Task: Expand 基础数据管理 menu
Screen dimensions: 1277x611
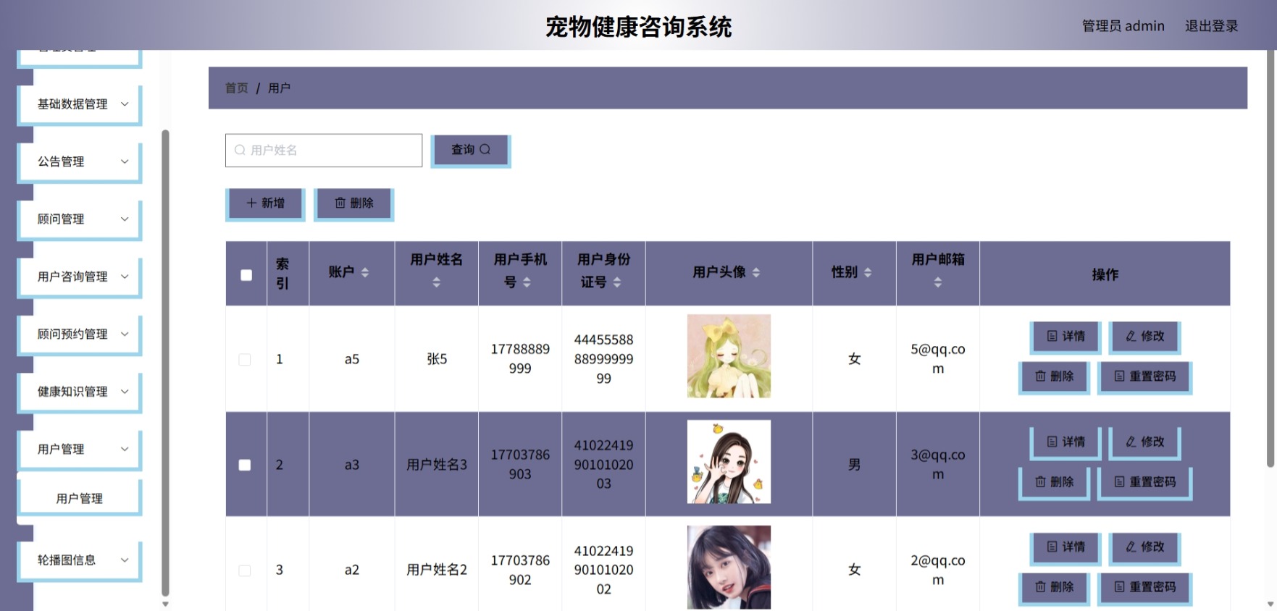Action: click(x=79, y=104)
